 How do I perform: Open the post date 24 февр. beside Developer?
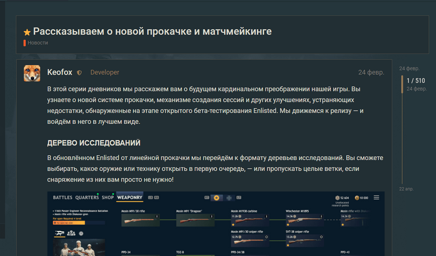371,72
